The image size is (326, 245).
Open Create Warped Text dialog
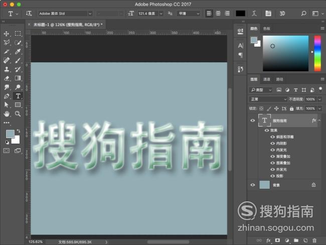[x=254, y=14]
